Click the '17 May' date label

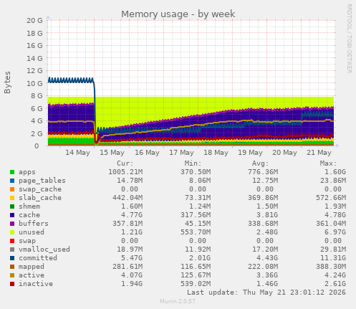(x=181, y=153)
